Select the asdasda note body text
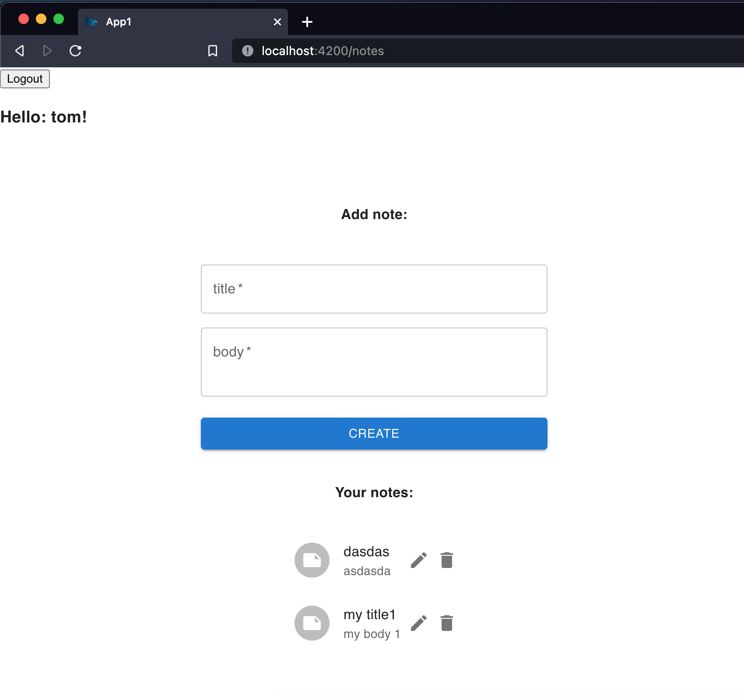 click(x=367, y=571)
